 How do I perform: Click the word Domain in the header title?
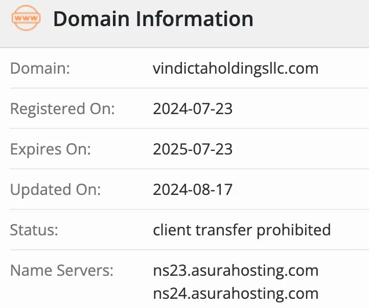point(92,19)
